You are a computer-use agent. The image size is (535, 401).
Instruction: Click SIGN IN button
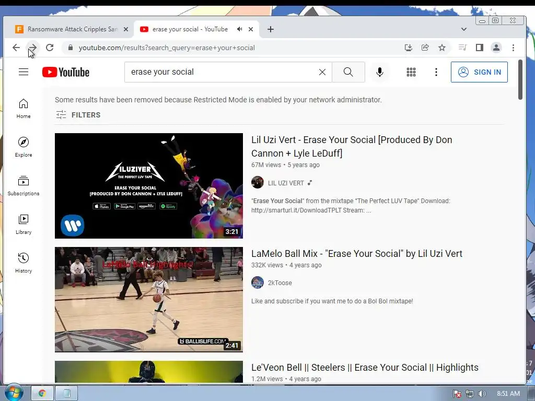pyautogui.click(x=479, y=72)
